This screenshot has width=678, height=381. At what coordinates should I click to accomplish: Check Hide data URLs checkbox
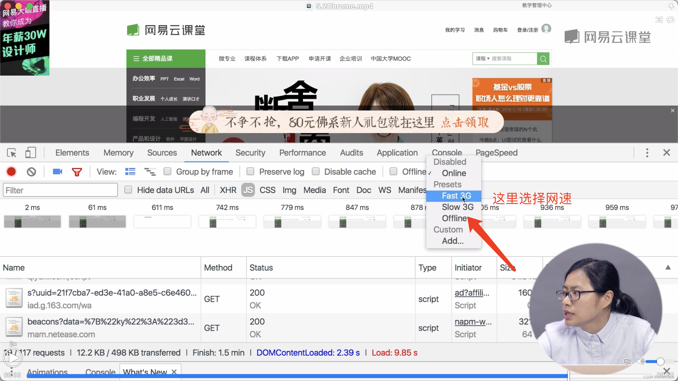pyautogui.click(x=128, y=190)
